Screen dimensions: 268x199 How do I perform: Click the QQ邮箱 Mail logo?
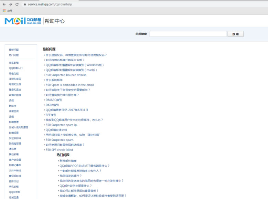tap(23, 21)
